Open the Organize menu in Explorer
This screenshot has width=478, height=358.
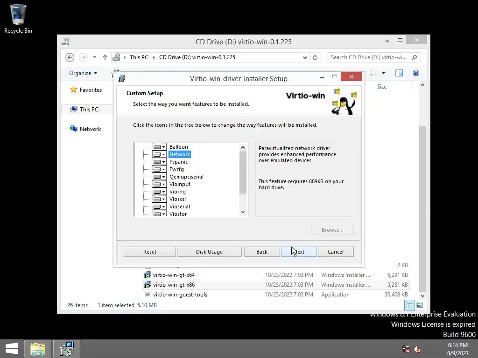coord(83,73)
